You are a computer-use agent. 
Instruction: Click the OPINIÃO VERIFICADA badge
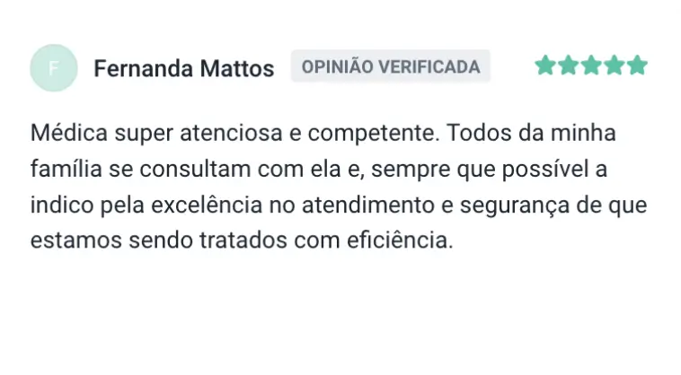pyautogui.click(x=390, y=66)
